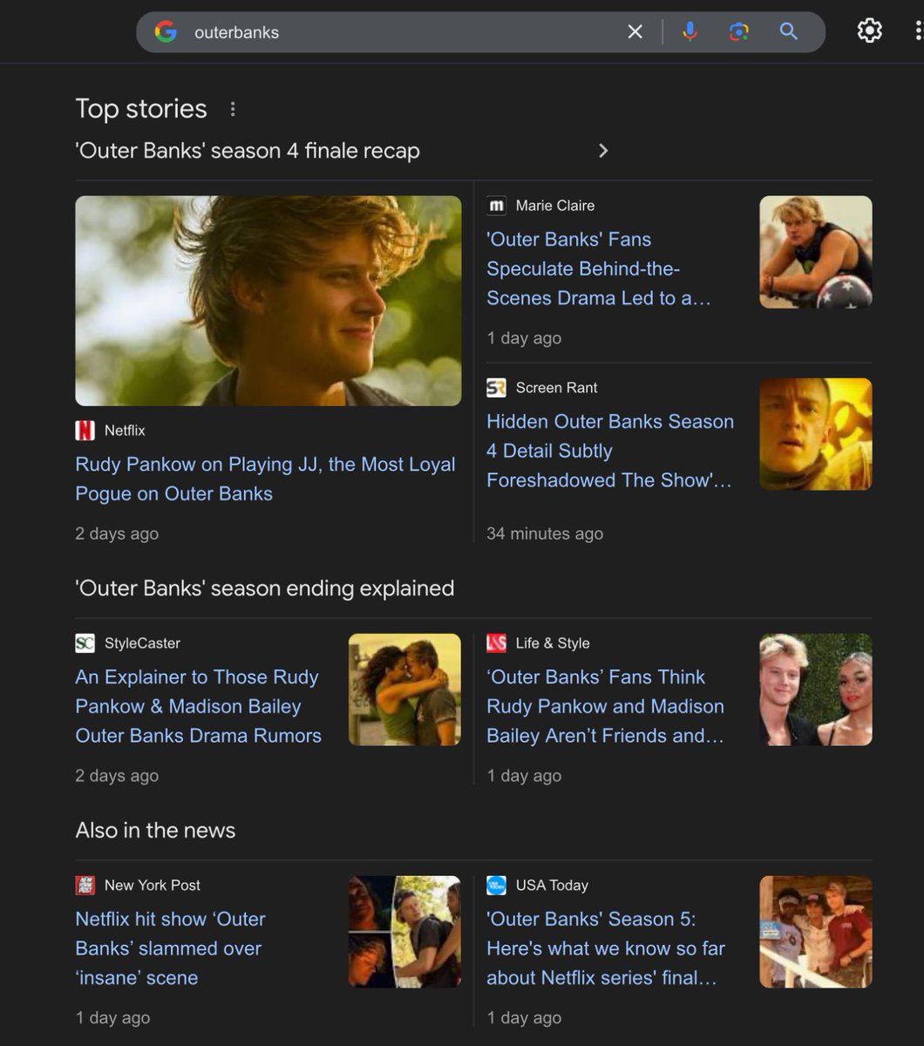Open Top stories three-dot menu
The height and width of the screenshot is (1046, 924).
pyautogui.click(x=233, y=109)
